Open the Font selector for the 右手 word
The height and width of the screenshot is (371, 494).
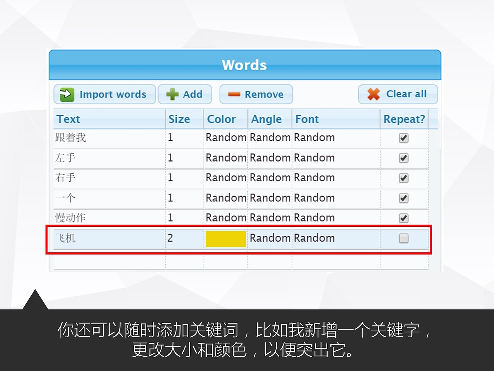(315, 178)
